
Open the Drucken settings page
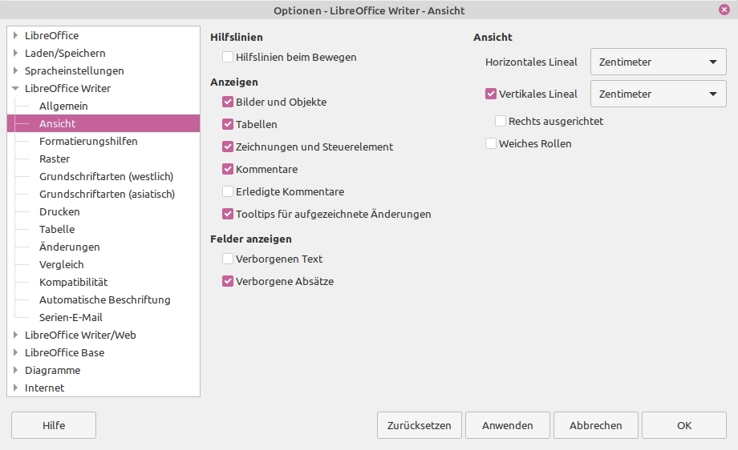[x=59, y=211]
